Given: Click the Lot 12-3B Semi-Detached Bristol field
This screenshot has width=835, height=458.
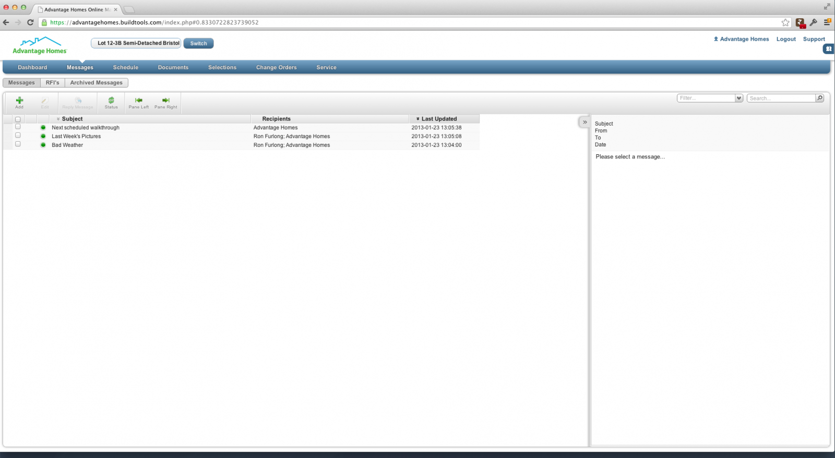Looking at the screenshot, I should (x=136, y=43).
